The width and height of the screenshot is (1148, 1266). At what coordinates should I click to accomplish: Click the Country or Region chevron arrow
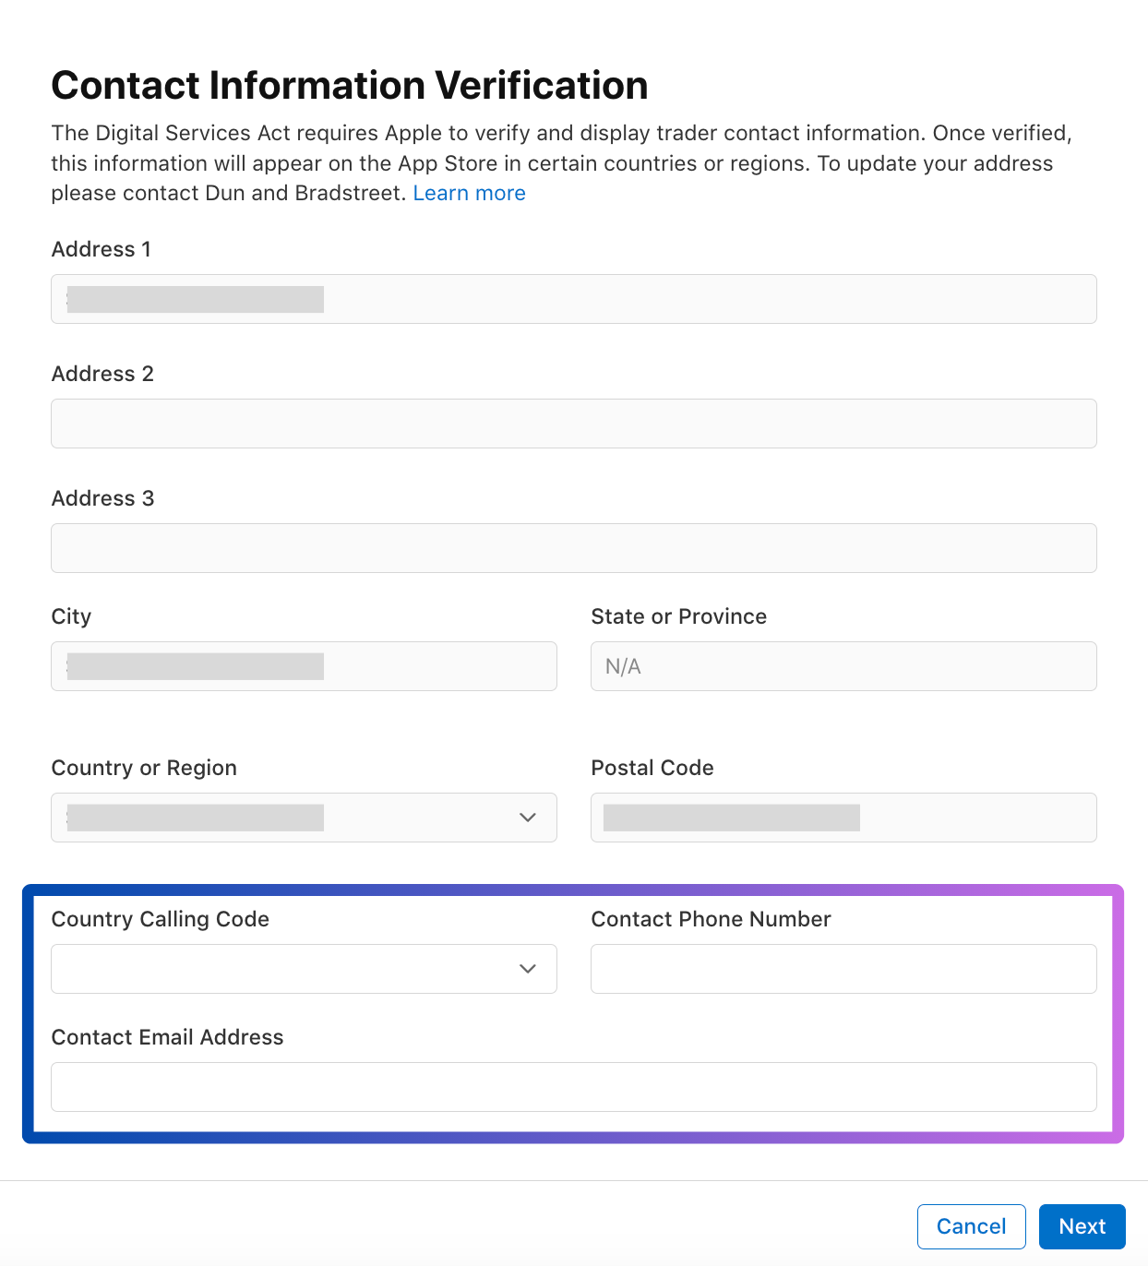(x=528, y=818)
